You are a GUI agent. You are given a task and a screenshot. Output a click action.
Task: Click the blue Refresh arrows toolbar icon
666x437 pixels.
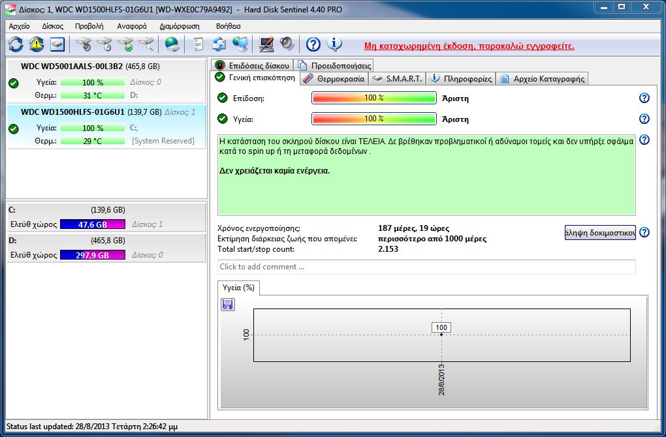coord(16,44)
